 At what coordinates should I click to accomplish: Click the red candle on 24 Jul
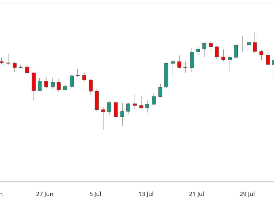tap(217, 52)
